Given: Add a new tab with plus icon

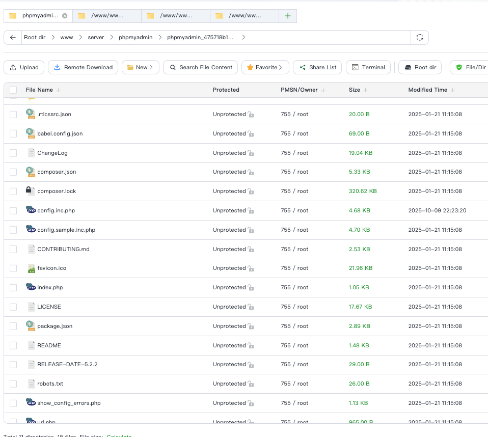Looking at the screenshot, I should click(x=288, y=16).
